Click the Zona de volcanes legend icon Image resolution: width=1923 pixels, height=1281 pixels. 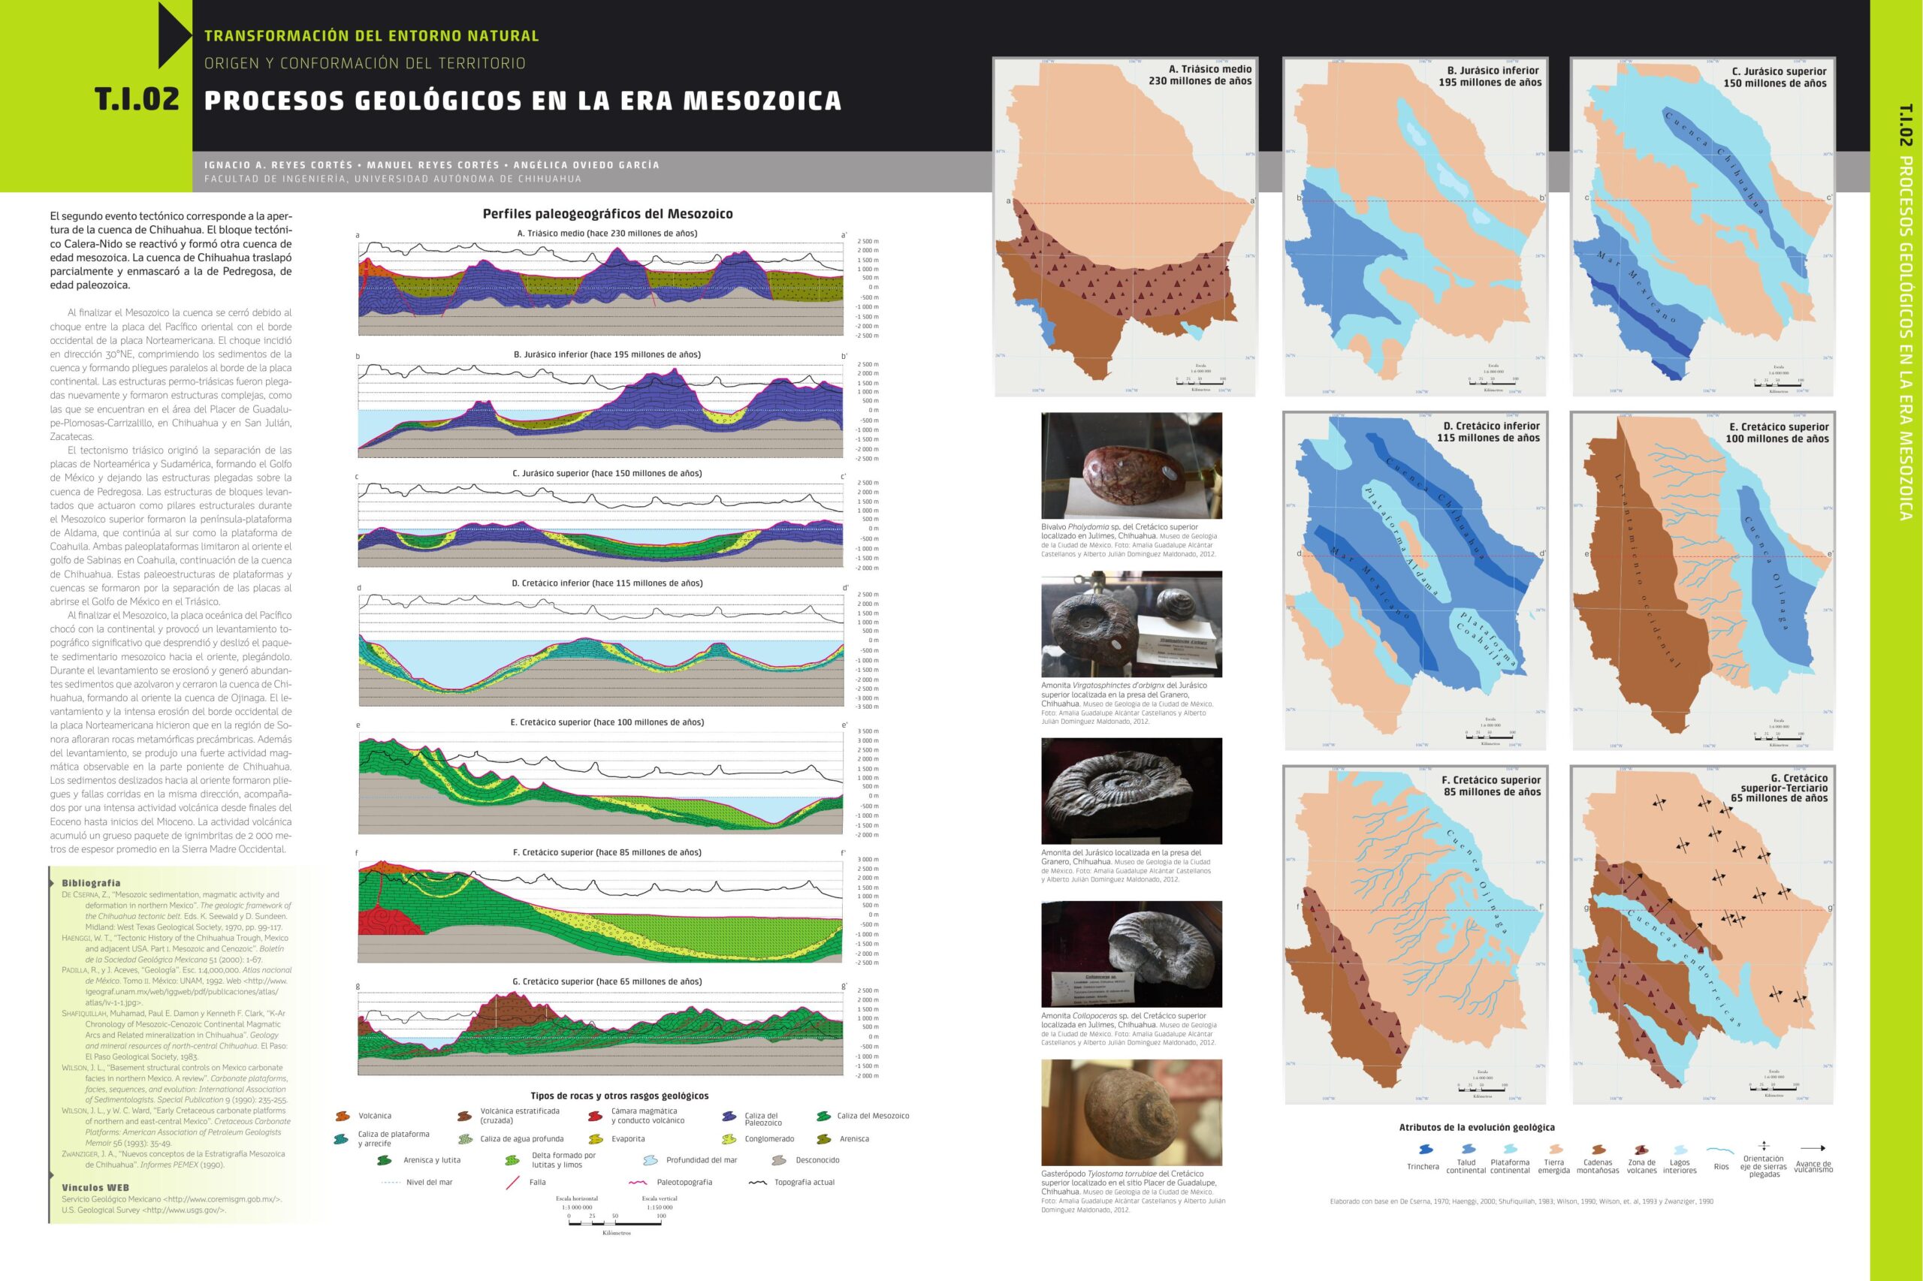tap(1641, 1150)
